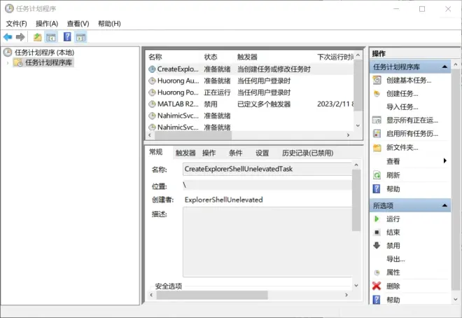Click 导出... action link
Viewport: 462px width, 318px height.
click(x=395, y=259)
